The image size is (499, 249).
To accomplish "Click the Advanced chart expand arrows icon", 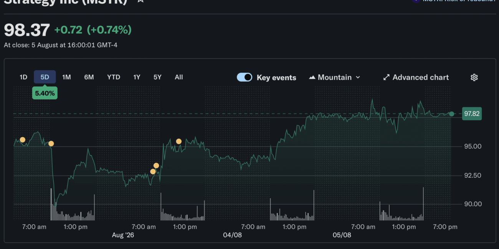I will click(387, 77).
